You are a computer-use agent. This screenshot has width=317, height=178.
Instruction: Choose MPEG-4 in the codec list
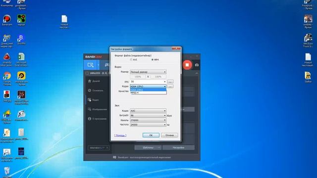(x=148, y=92)
